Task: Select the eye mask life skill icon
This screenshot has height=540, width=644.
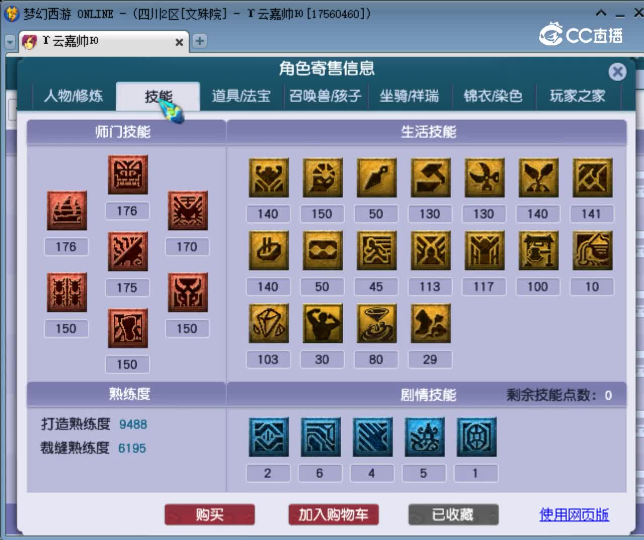Action: (x=323, y=250)
